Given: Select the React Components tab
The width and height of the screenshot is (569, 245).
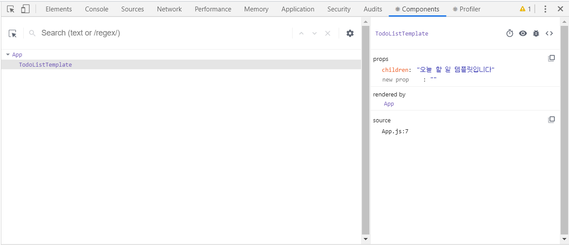Looking at the screenshot, I should (x=417, y=9).
